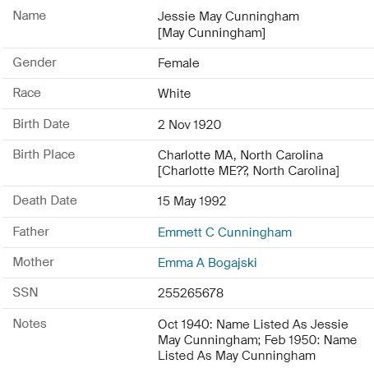Click the Gender value Female

[x=178, y=63]
